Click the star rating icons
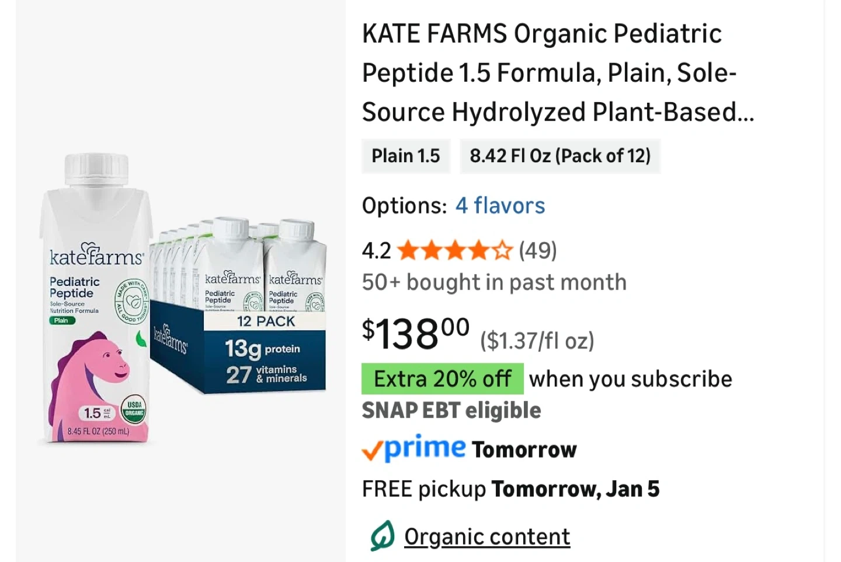841x562 pixels. (454, 251)
